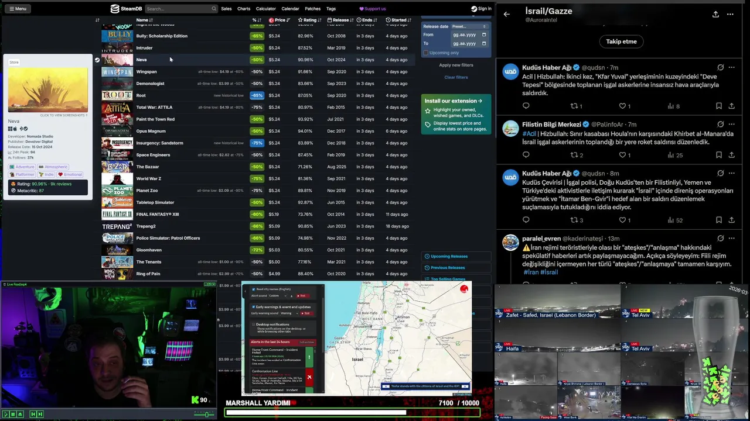Open the To date picker field
Viewport: 750px width, 421px height.
click(x=469, y=43)
